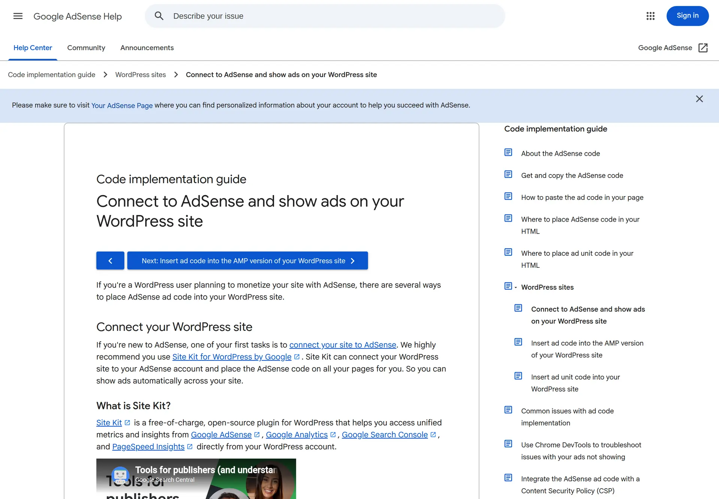Open Where to place ad unit code in your HTML
This screenshot has height=499, width=719.
577,259
